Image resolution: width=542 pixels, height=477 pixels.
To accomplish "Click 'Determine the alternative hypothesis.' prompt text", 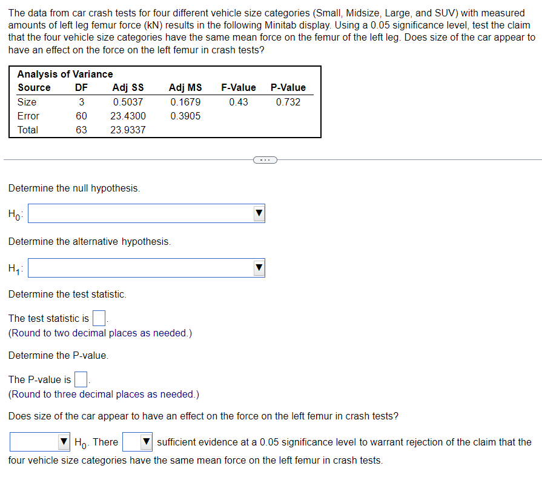I will (90, 241).
